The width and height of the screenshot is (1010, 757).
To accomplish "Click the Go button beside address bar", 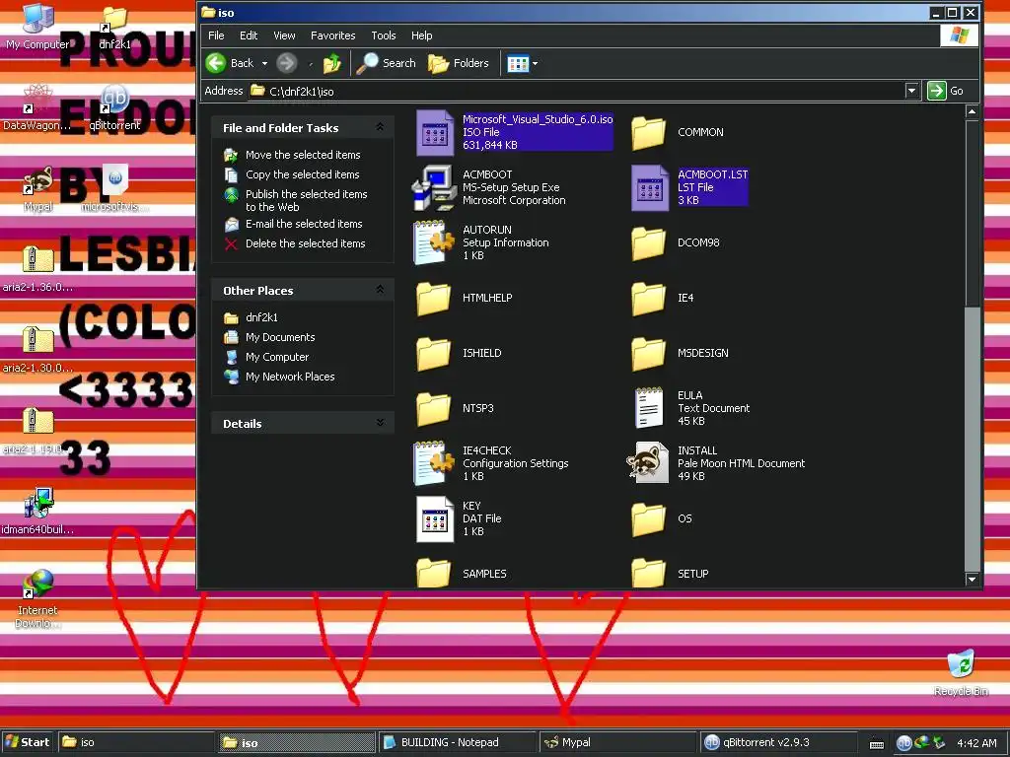I will (946, 91).
